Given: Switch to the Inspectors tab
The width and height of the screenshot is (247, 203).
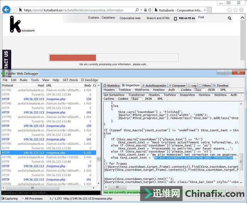Looking at the screenshot, I should [x=130, y=85].
